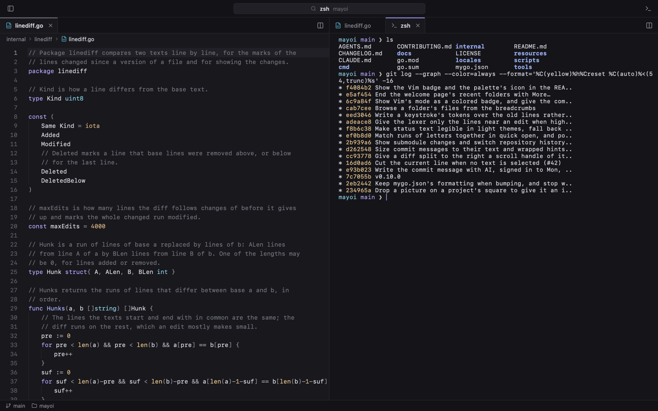Screen dimensions: 658x411
Task: Click 'resources' directory in ls output
Action: point(530,53)
